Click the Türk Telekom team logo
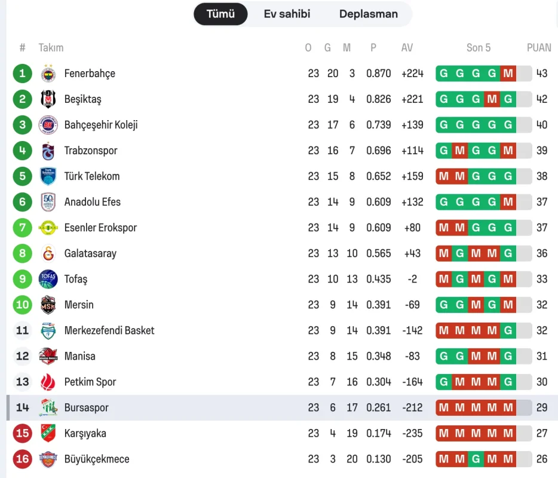 pyautogui.click(x=48, y=176)
